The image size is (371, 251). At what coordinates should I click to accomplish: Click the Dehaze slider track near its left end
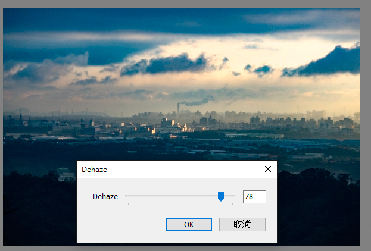pyautogui.click(x=130, y=196)
